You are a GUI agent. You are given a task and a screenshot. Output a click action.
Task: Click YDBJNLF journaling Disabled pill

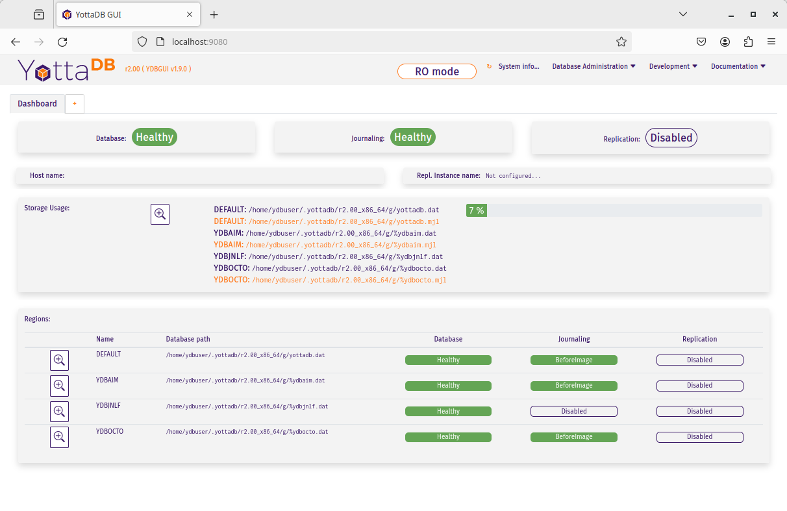[574, 411]
